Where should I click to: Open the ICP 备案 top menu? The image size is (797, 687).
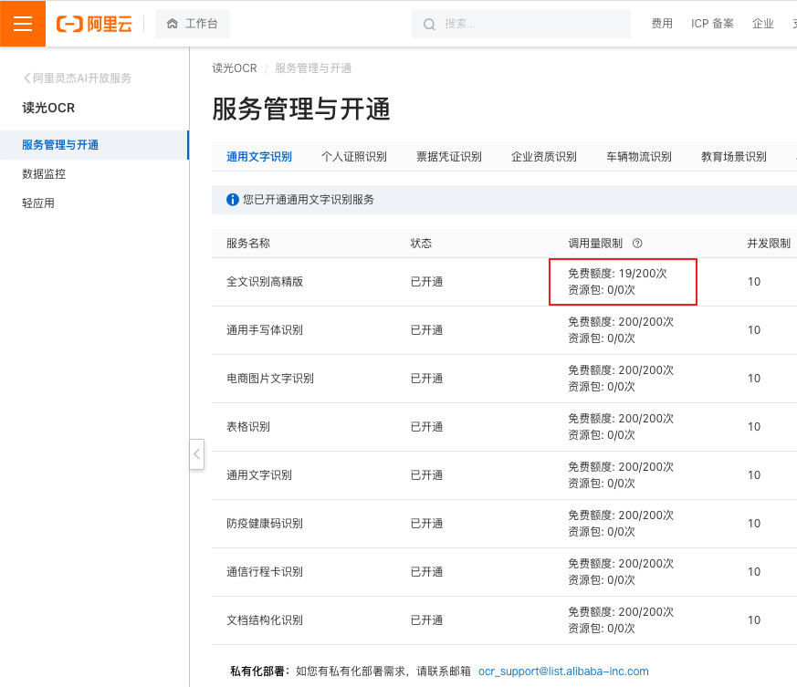(712, 24)
